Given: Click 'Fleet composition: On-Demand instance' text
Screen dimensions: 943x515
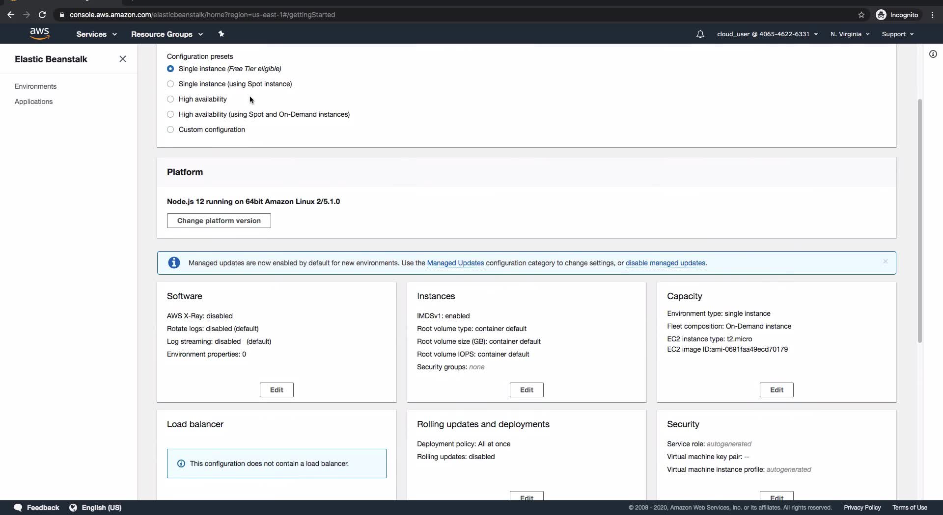Looking at the screenshot, I should pos(729,326).
